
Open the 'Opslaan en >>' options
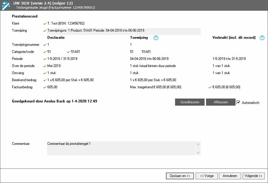pos(180,176)
